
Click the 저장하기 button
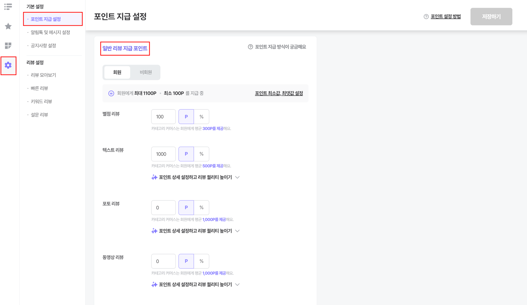[491, 17]
